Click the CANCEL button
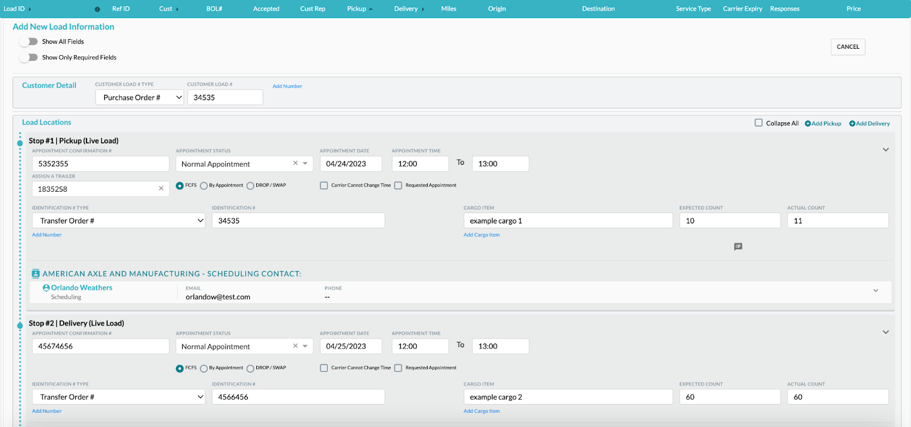The width and height of the screenshot is (911, 427). (848, 47)
